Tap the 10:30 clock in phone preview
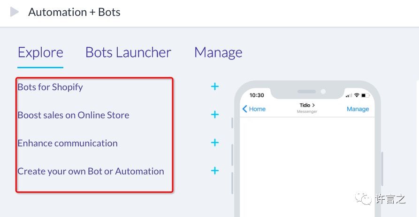Image resolution: width=419 pixels, height=217 pixels. tap(257, 95)
